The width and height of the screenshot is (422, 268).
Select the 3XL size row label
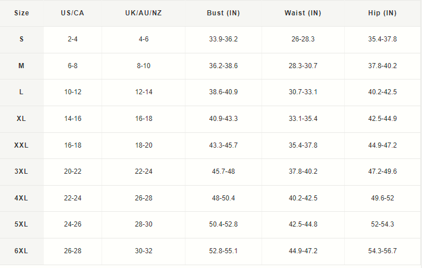[21, 171]
